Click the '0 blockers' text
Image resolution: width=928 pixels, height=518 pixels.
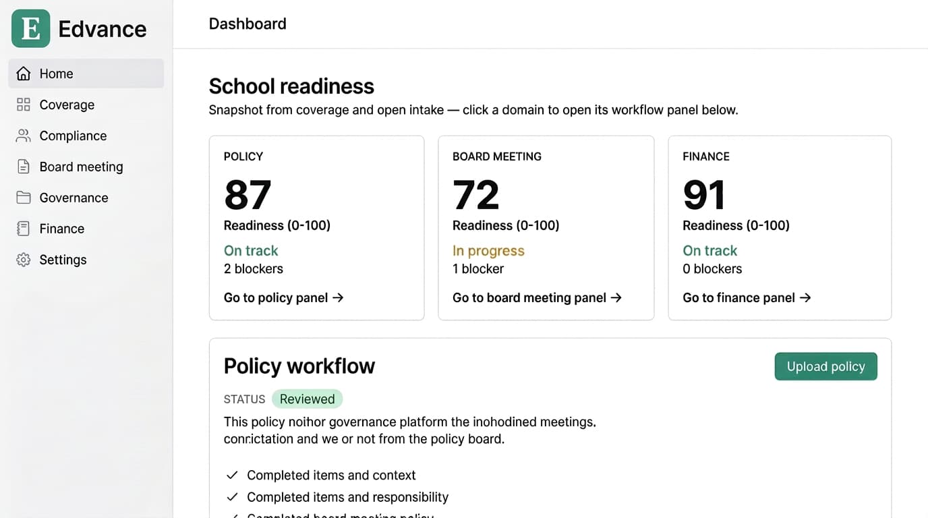pos(712,268)
